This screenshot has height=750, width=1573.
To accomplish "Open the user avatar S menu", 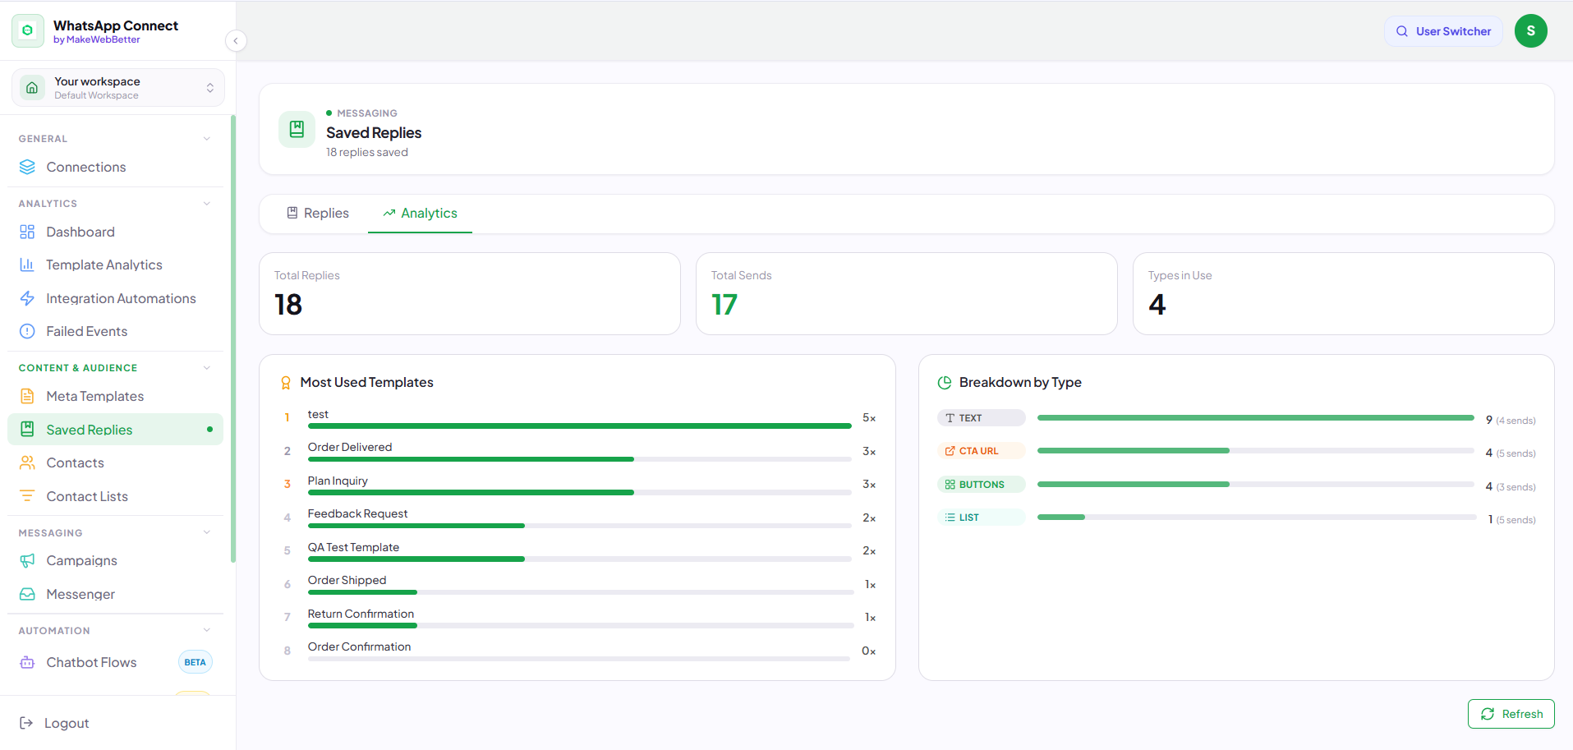I will click(1530, 31).
